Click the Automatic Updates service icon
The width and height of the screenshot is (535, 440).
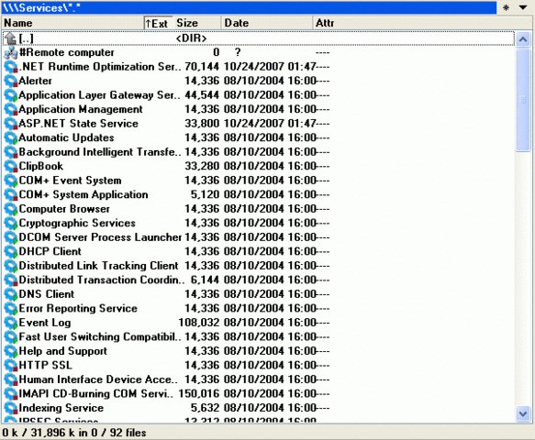[11, 137]
